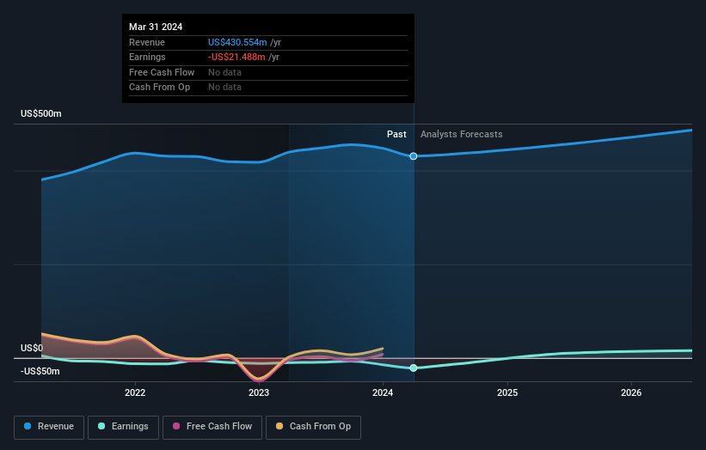Click the Free Cash Flow row in tooltip
The width and height of the screenshot is (706, 450).
click(268, 72)
